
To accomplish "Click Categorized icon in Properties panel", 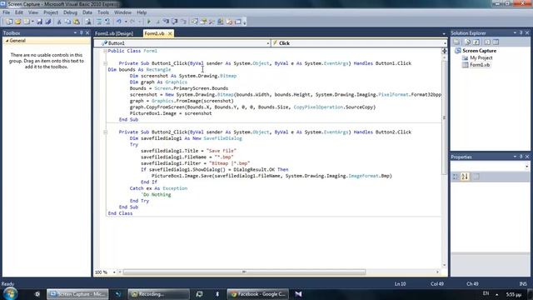I will (456, 176).
